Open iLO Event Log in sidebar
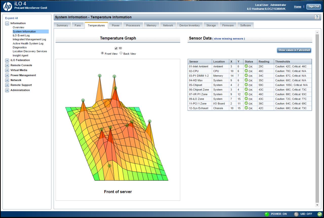Screen dimensions: 324x218 point(21,35)
